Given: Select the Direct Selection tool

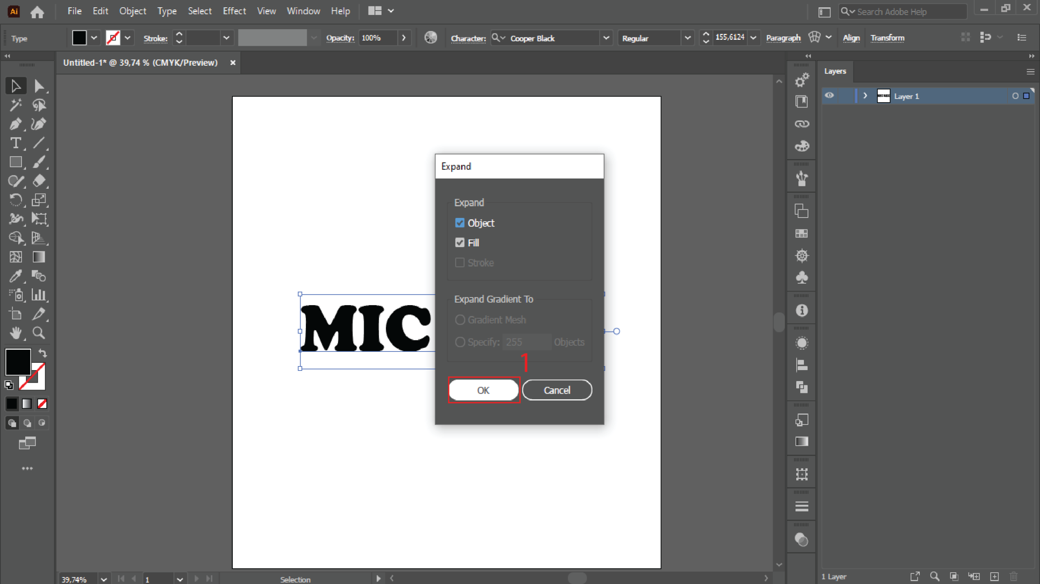Looking at the screenshot, I should point(39,86).
